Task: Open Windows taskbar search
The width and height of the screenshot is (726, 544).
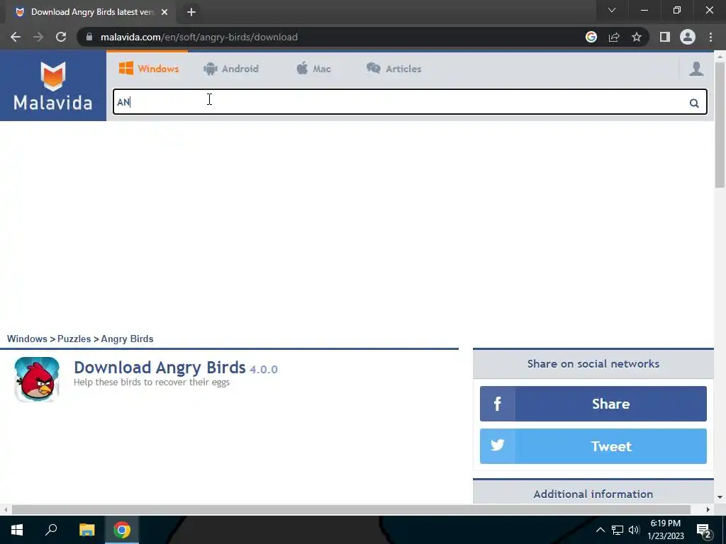Action: click(51, 530)
